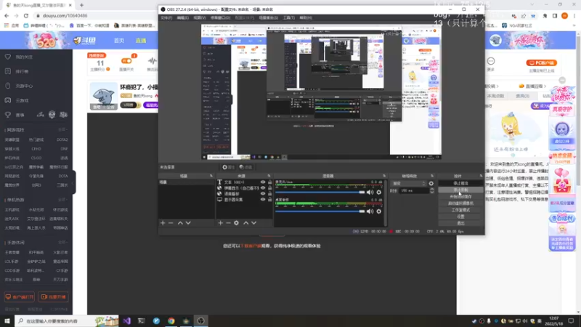Viewport: 581px width, 327px height.
Task: Select the scene entry in scenes list
Action: pyautogui.click(x=187, y=182)
